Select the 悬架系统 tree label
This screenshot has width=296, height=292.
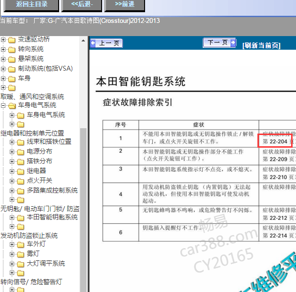tap(31, 59)
